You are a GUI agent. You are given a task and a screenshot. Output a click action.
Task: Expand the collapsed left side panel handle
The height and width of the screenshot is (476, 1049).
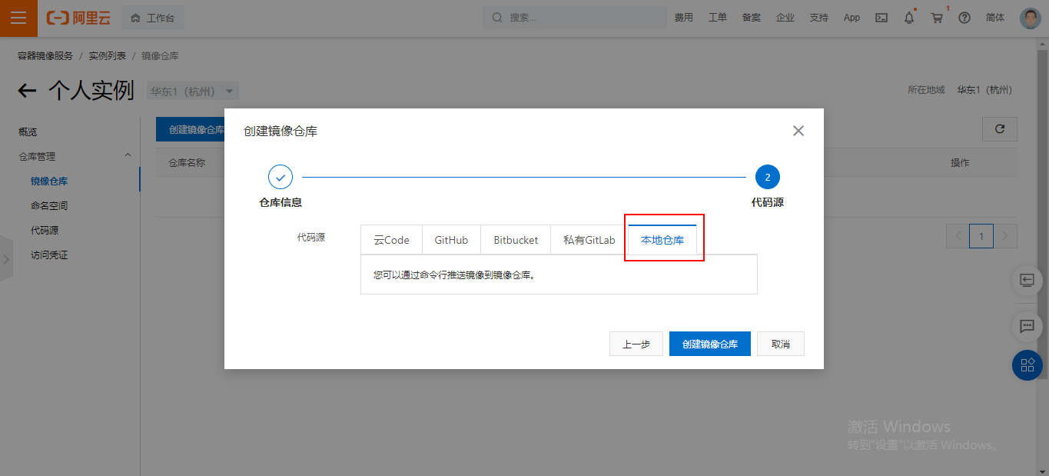6,259
